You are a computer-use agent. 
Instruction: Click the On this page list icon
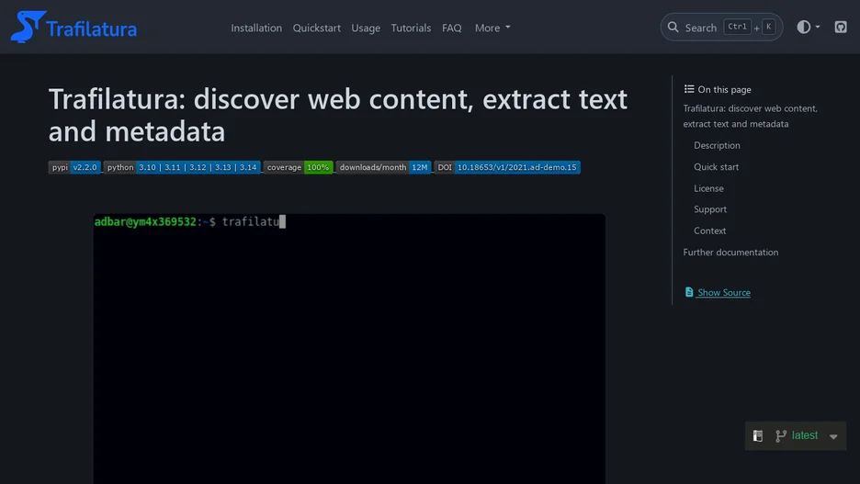pyautogui.click(x=689, y=89)
